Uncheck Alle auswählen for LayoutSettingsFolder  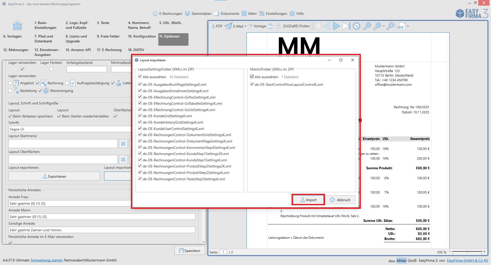point(140,77)
